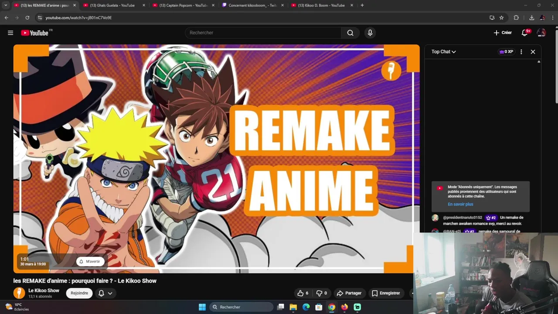Open the Chrome profile avatar
Image resolution: width=558 pixels, height=314 pixels.
click(x=542, y=18)
